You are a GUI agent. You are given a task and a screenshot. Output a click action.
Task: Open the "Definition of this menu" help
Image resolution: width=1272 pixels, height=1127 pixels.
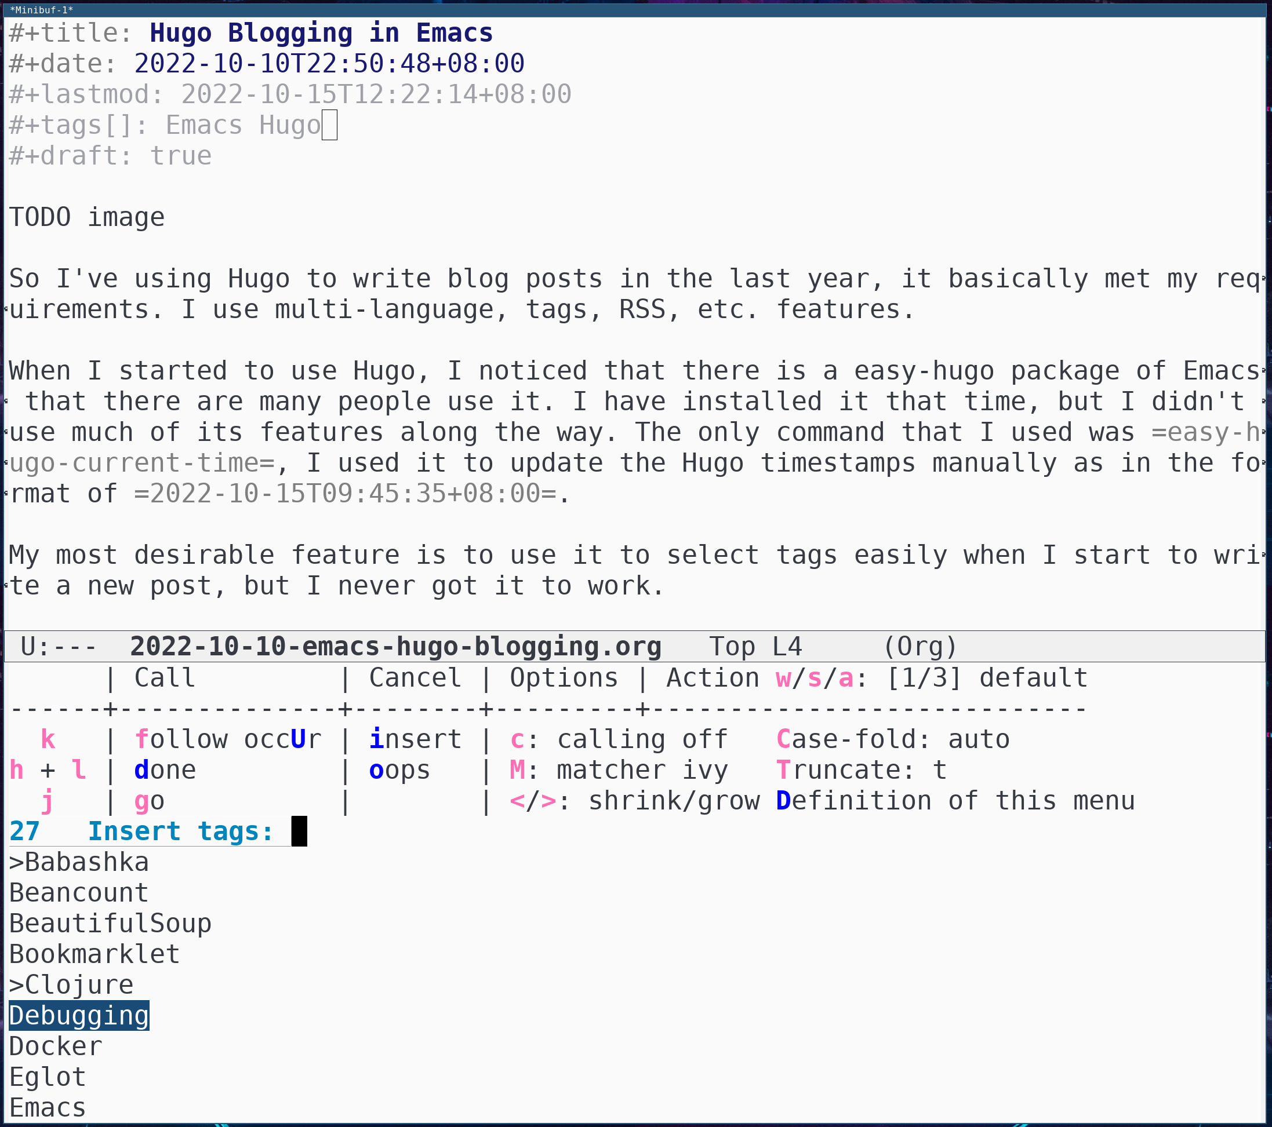pyautogui.click(x=955, y=800)
